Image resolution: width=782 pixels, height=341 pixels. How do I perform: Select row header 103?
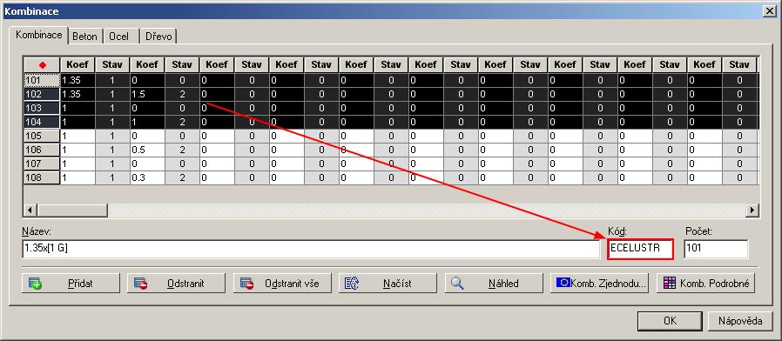(42, 108)
